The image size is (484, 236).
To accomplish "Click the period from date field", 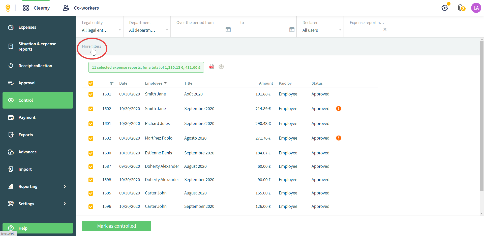I will (x=200, y=29).
